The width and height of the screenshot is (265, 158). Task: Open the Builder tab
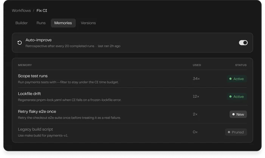pyautogui.click(x=22, y=23)
